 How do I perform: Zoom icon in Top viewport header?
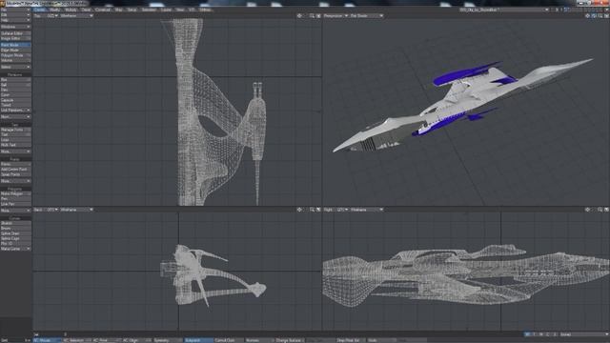coord(312,16)
